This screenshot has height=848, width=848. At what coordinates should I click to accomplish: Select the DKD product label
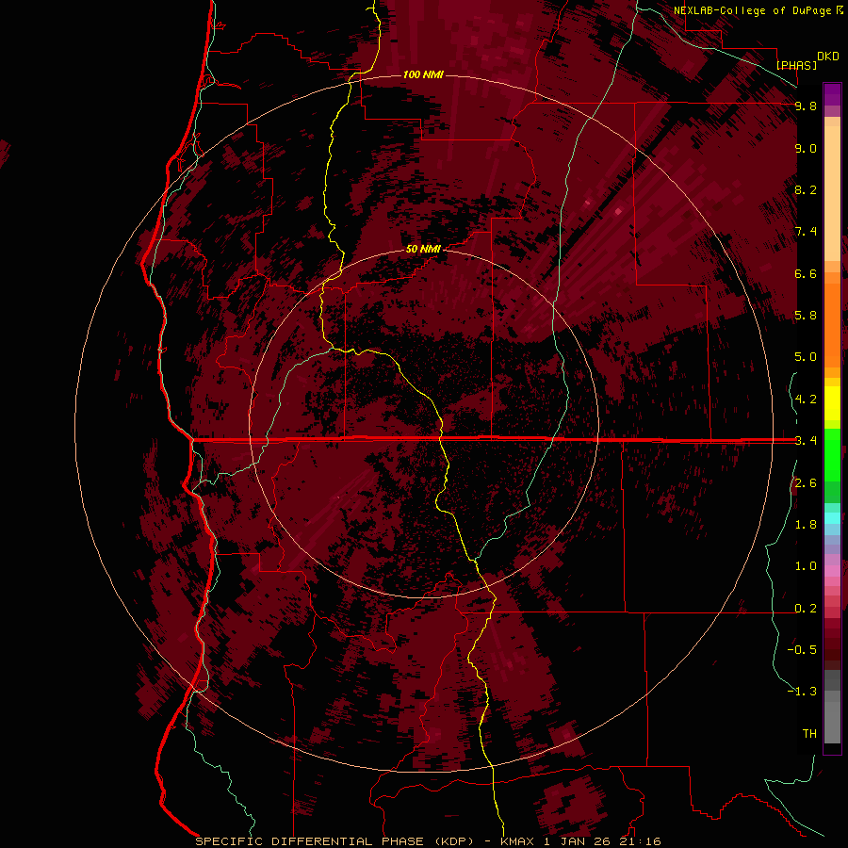point(828,57)
